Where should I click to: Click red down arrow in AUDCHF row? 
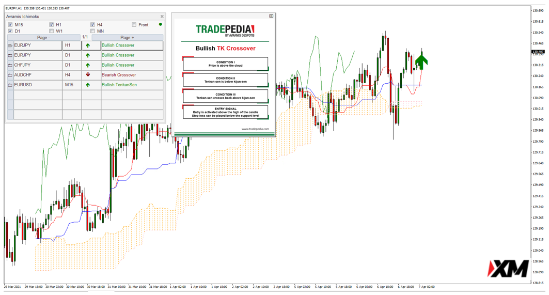[x=88, y=74]
